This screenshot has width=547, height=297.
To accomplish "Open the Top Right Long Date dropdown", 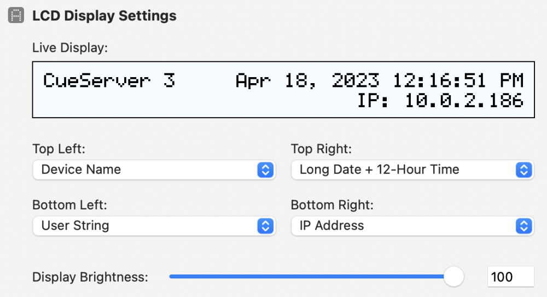I will [404, 170].
